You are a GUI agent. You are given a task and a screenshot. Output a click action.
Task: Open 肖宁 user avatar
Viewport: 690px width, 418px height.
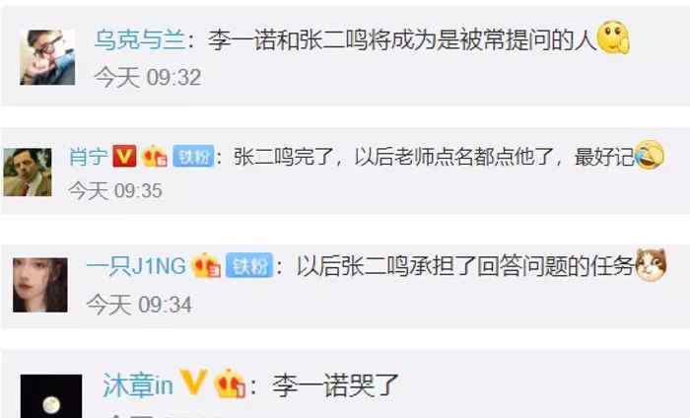[x=28, y=173]
